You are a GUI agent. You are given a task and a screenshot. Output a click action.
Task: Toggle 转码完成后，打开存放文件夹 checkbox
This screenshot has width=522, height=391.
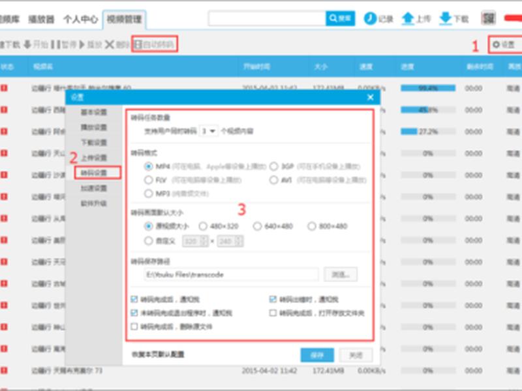(273, 313)
